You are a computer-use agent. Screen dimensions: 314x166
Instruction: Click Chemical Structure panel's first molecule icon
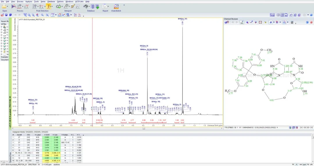point(227,22)
